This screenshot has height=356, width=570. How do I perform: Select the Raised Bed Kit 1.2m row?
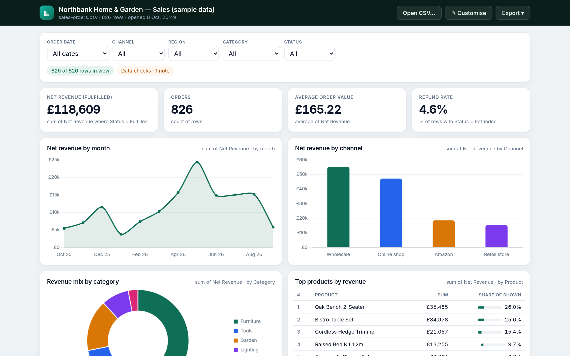(x=409, y=344)
